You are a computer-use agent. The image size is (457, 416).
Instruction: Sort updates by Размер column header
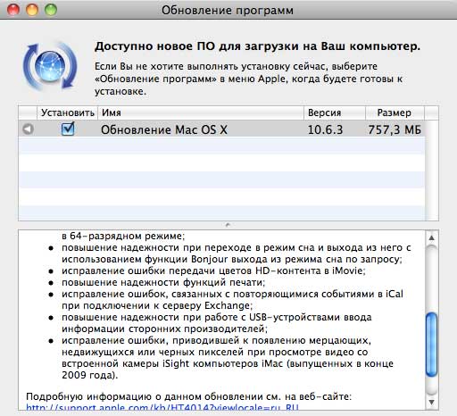click(x=395, y=112)
